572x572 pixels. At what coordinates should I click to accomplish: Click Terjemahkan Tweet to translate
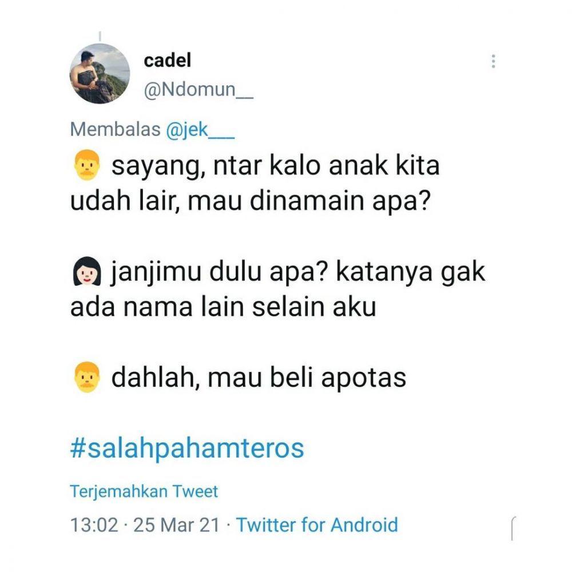pos(144,491)
